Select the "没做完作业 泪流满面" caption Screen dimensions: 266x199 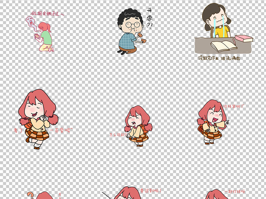(x=219, y=58)
